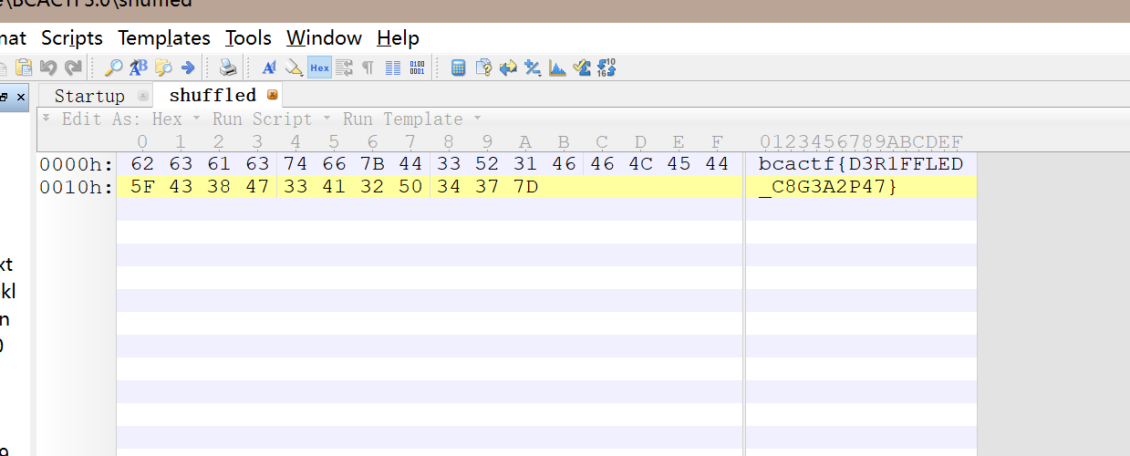Screen dimensions: 1130x456
Task: Toggle the Hex edit mode button
Action: (319, 67)
